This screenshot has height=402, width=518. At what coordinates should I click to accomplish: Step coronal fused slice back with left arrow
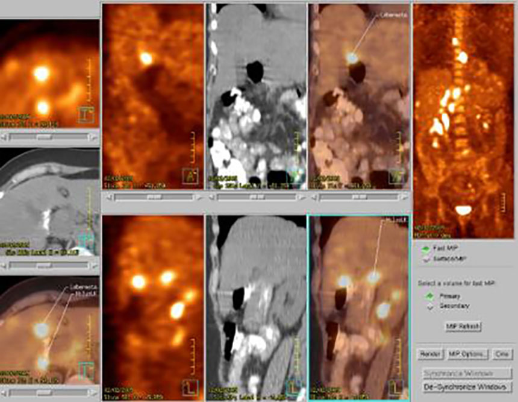click(314, 197)
